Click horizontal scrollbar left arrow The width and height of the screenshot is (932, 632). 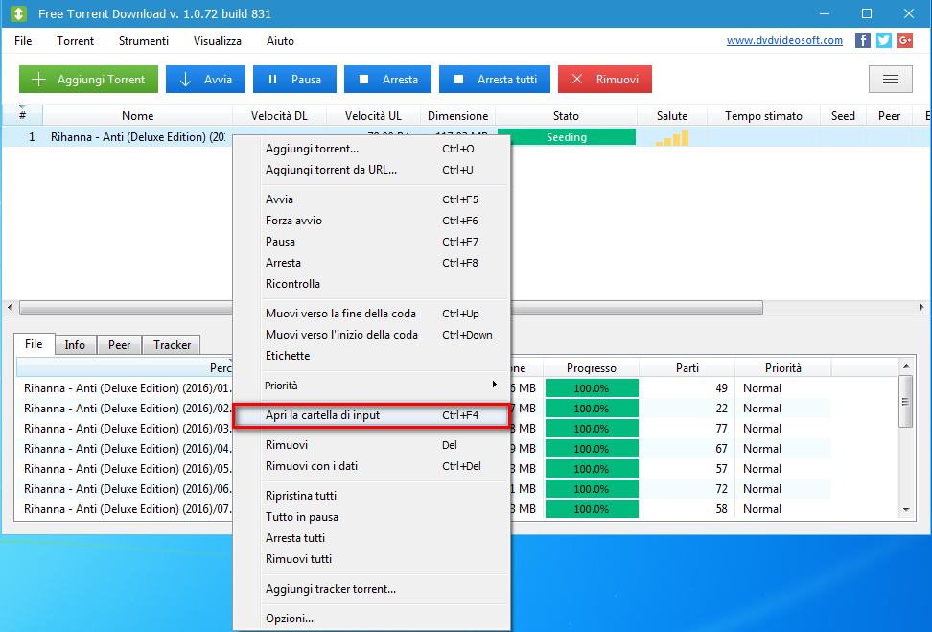coord(10,308)
